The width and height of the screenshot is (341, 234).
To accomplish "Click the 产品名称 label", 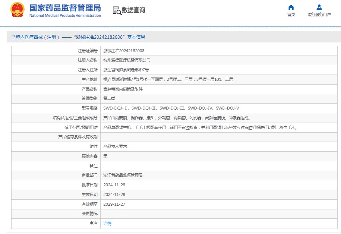I will [x=89, y=89].
